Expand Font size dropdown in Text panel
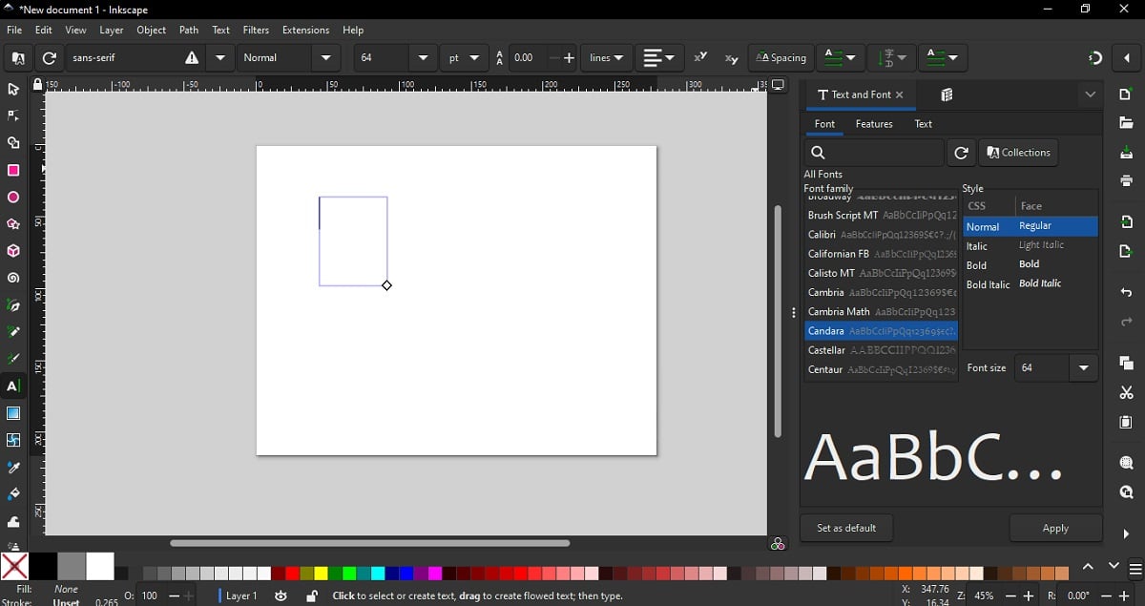This screenshot has height=606, width=1145. click(x=1083, y=368)
